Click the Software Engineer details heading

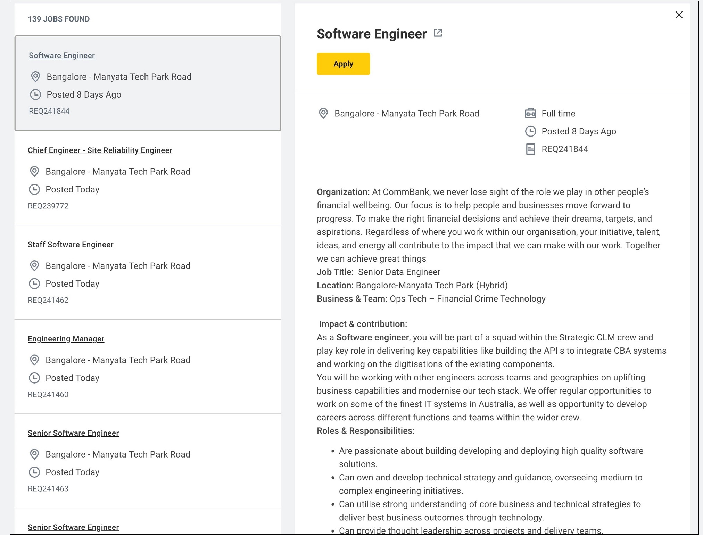click(372, 34)
